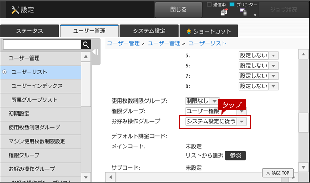Select 所属グループリスト in sidebar
The width and height of the screenshot is (310, 183).
click(41, 100)
